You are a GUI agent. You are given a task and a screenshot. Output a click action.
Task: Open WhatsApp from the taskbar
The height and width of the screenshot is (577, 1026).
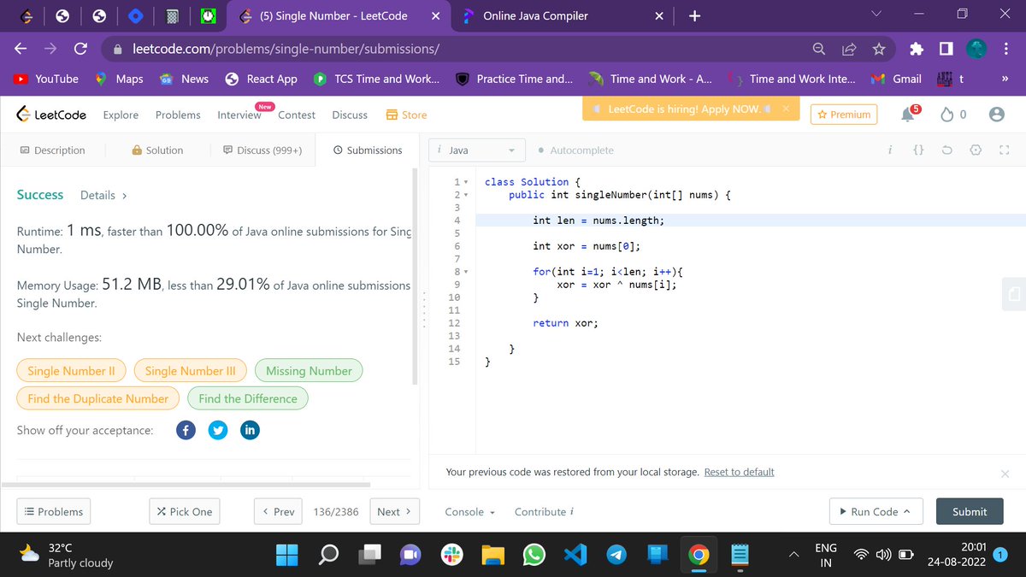pyautogui.click(x=534, y=556)
